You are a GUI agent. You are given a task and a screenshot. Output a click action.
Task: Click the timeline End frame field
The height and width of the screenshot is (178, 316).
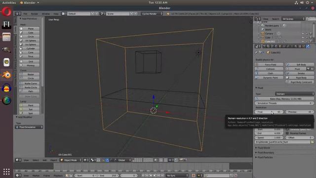(108, 176)
